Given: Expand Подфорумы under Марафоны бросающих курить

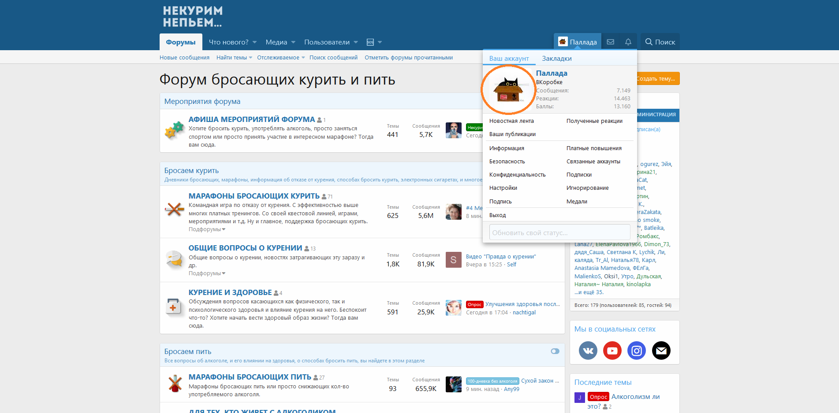Looking at the screenshot, I should pos(207,229).
